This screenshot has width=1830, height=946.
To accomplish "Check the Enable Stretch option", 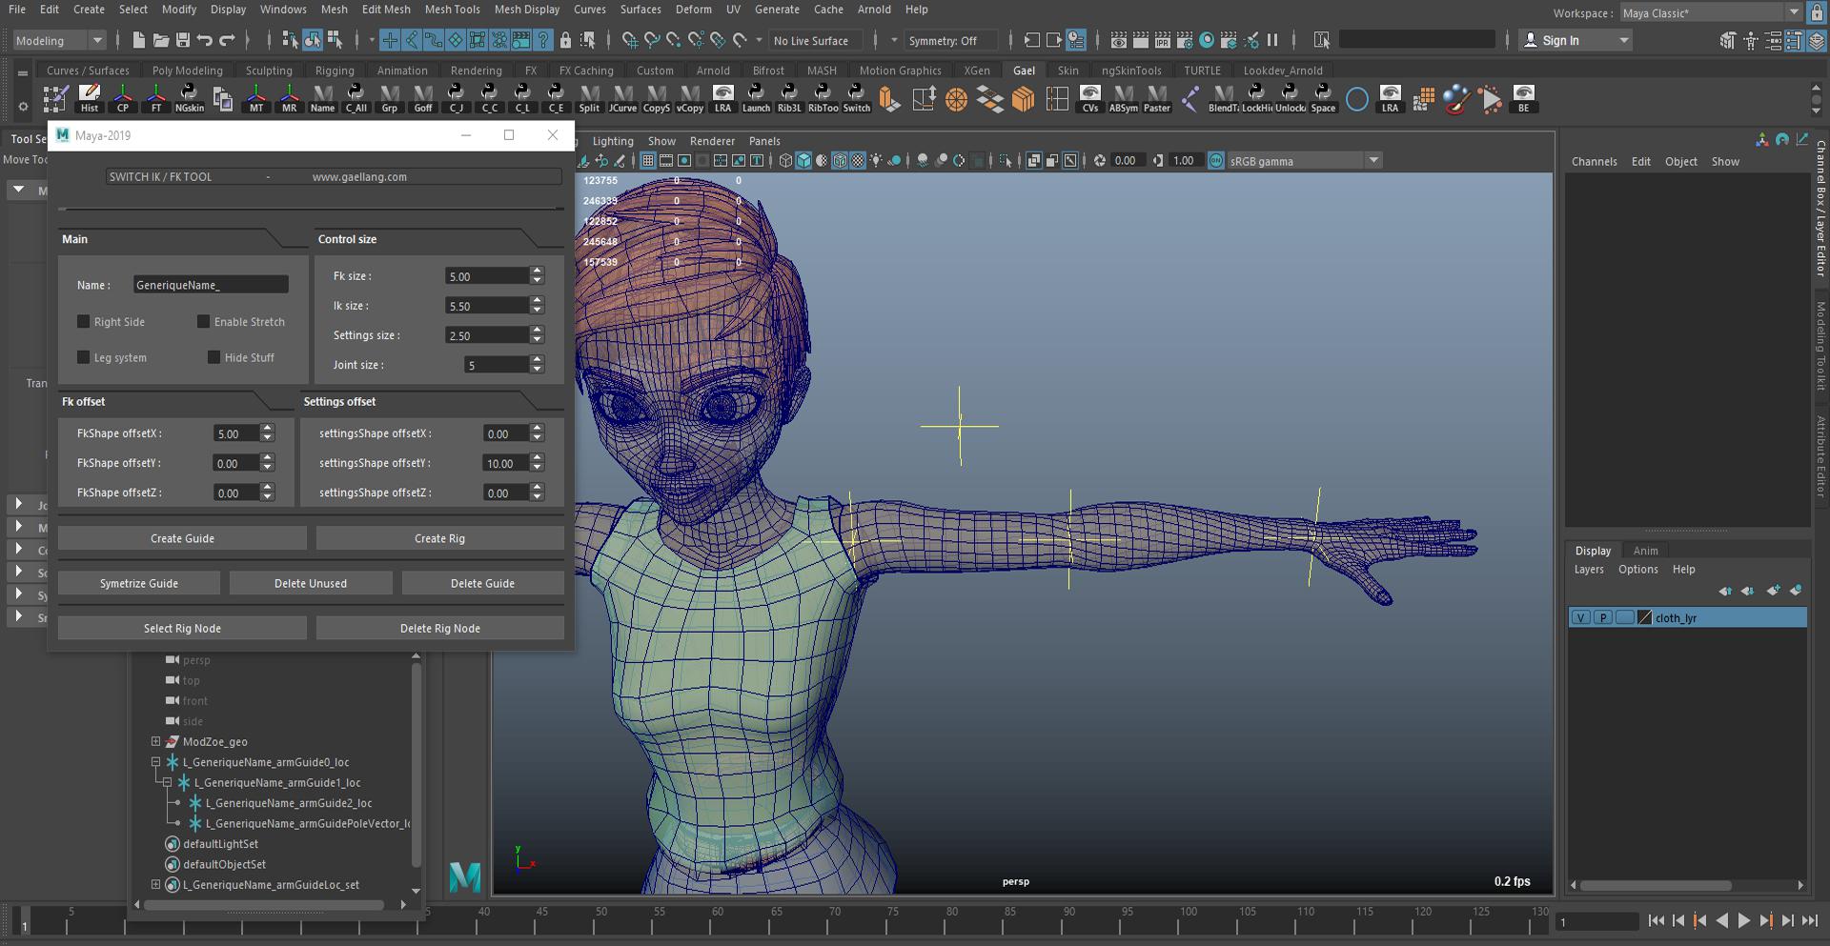I will pos(203,322).
